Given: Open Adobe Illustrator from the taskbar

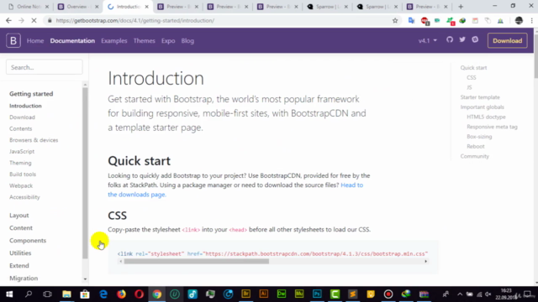Looking at the screenshot, I should [x=264, y=294].
